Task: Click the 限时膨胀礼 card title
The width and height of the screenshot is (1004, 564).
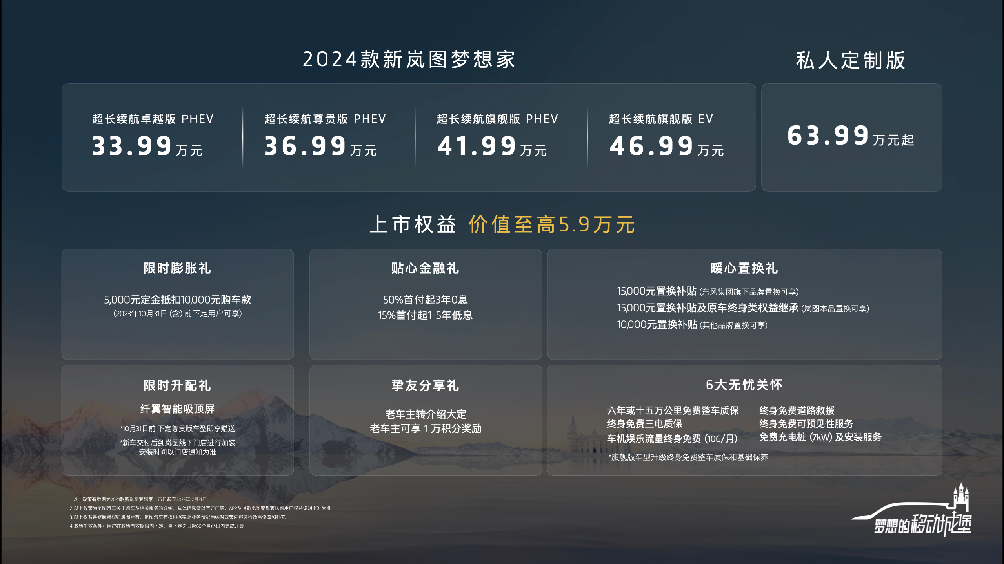Action: click(x=177, y=268)
